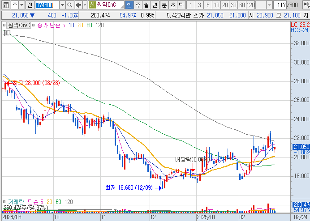The height and width of the screenshot is (221, 310).
Task: Click the high price 21,100
Action: click(292, 15)
